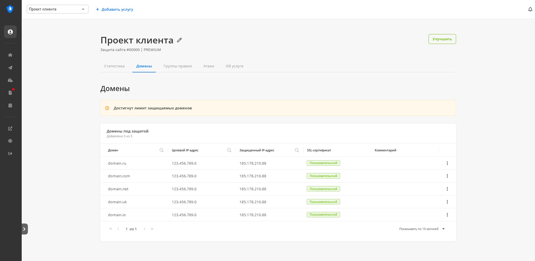This screenshot has height=261, width=535.
Task: Open the Проект клиента project dropdown
Action: [x=57, y=9]
